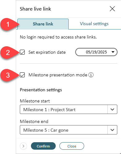Click the Milestone presentation mode label
This screenshot has width=121, height=154.
(58, 75)
